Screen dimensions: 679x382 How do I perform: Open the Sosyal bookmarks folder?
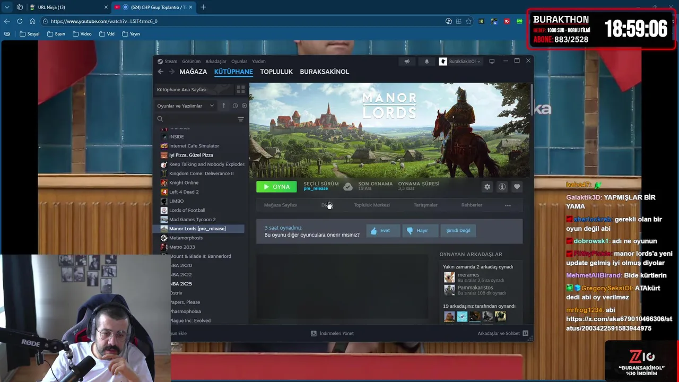pyautogui.click(x=30, y=34)
